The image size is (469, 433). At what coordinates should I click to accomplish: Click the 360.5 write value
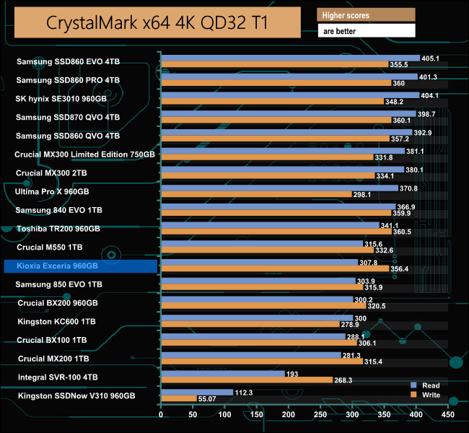[402, 232]
